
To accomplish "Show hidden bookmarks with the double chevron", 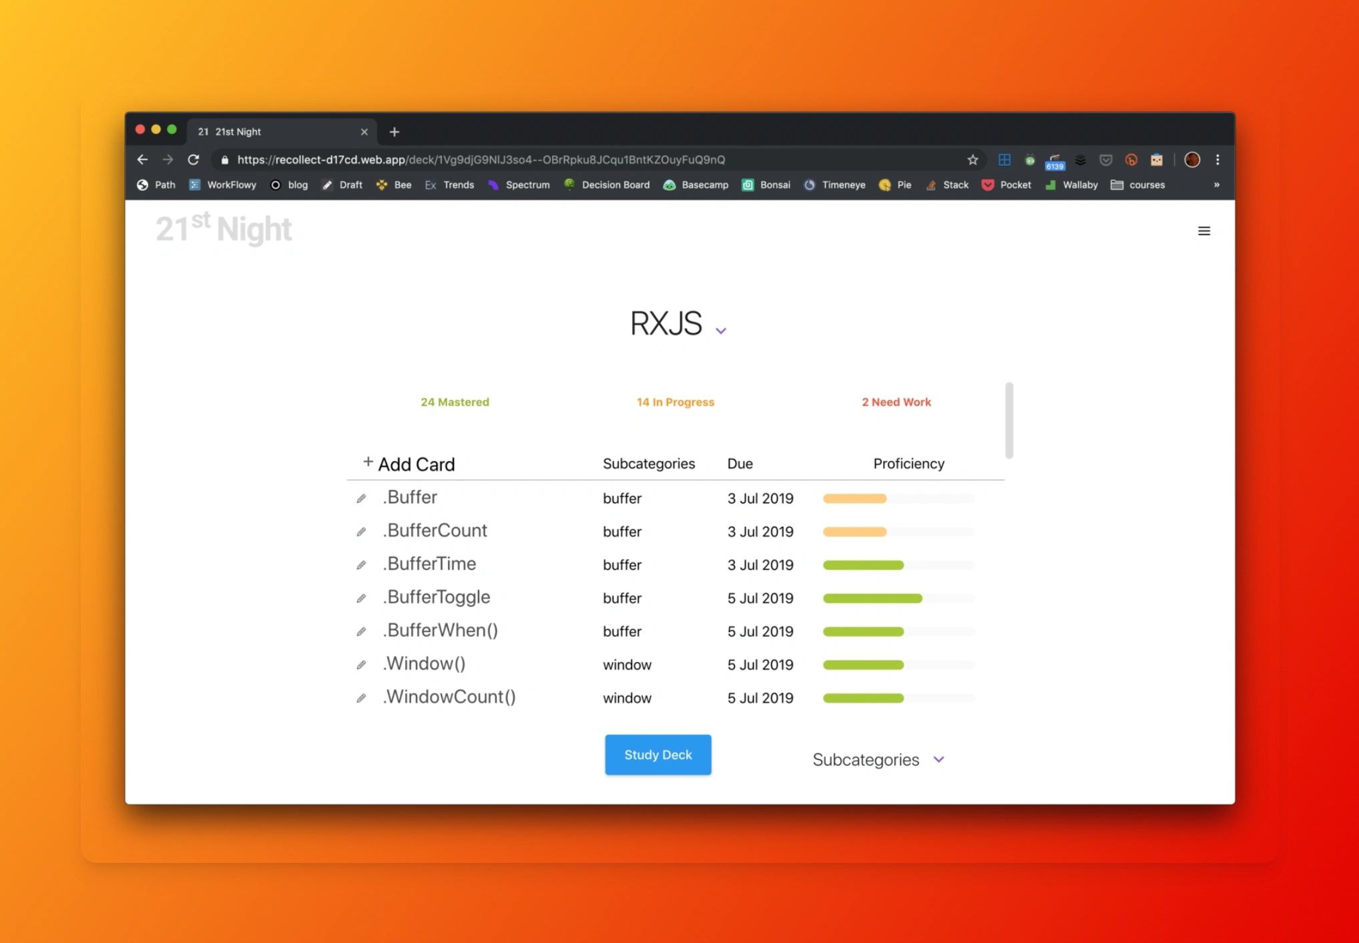I will click(1216, 185).
